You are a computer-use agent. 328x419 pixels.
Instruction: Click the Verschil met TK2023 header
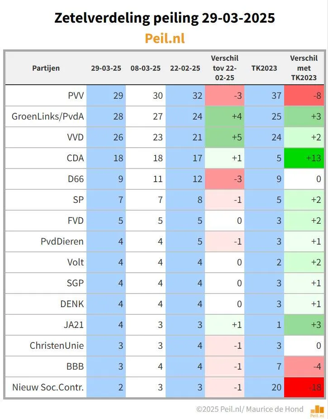tap(304, 68)
